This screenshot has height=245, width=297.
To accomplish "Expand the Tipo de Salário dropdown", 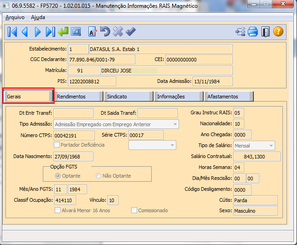I will pyautogui.click(x=271, y=146).
